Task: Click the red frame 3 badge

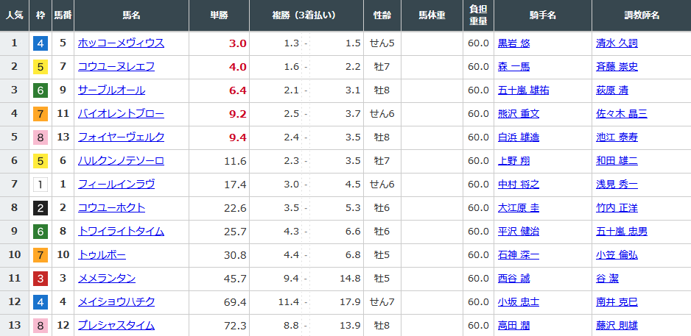Action: pyautogui.click(x=41, y=279)
